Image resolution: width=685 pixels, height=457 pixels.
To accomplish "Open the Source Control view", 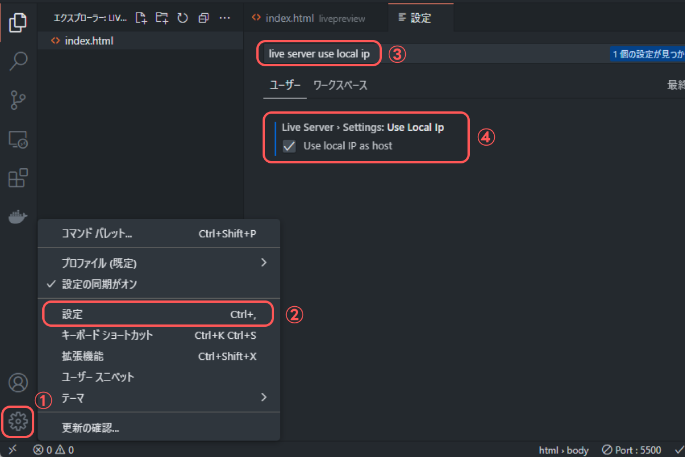I will pos(18,100).
